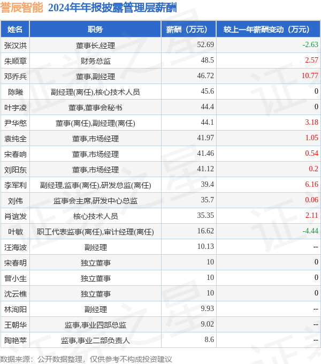Click the salary value 39.4
This screenshot has height=364, width=321.
click(207, 184)
